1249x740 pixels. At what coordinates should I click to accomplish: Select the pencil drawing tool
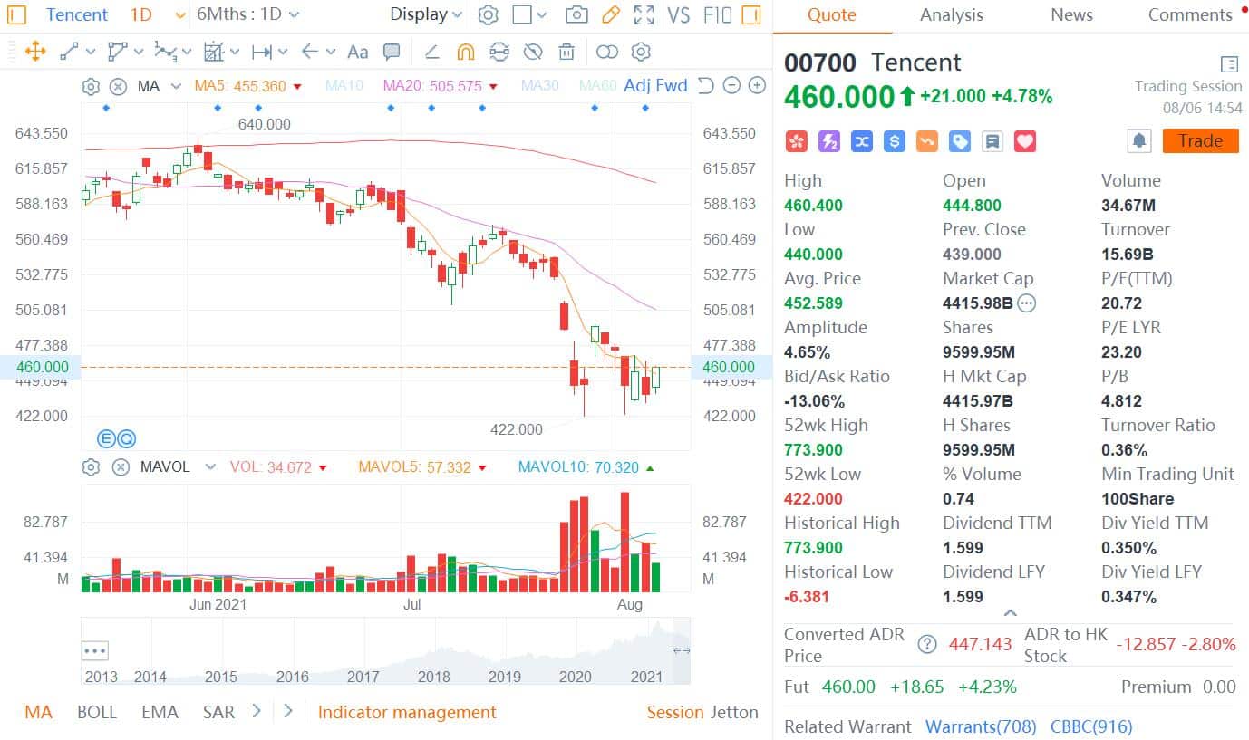pos(610,14)
